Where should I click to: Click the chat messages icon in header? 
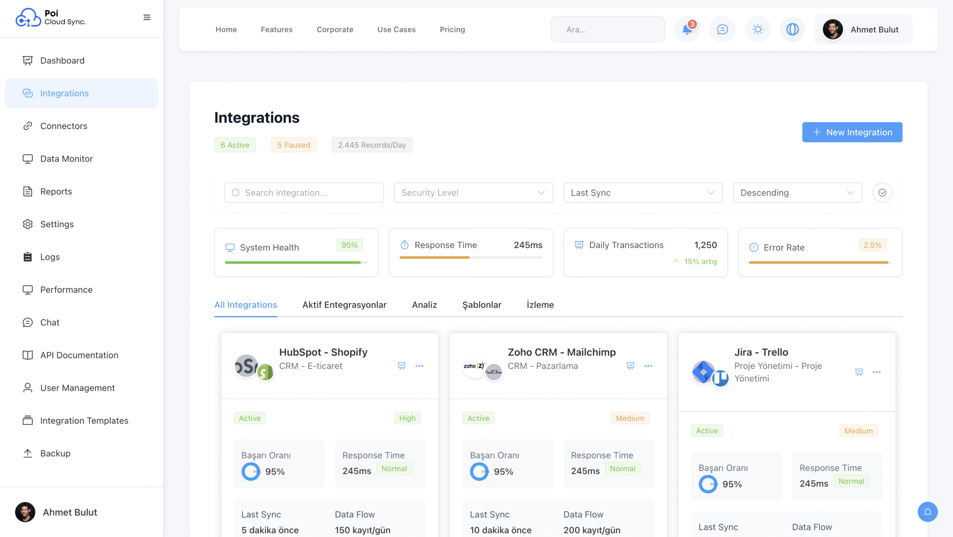click(722, 29)
